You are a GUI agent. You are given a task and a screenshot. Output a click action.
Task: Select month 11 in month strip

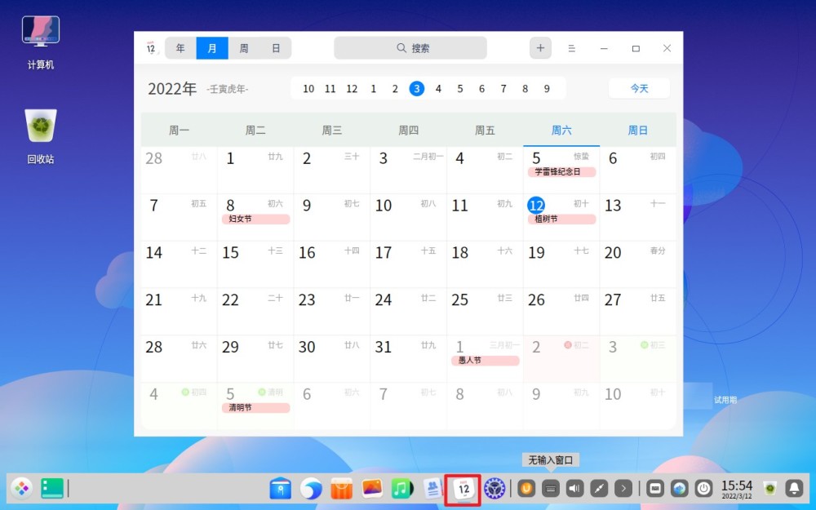point(330,89)
